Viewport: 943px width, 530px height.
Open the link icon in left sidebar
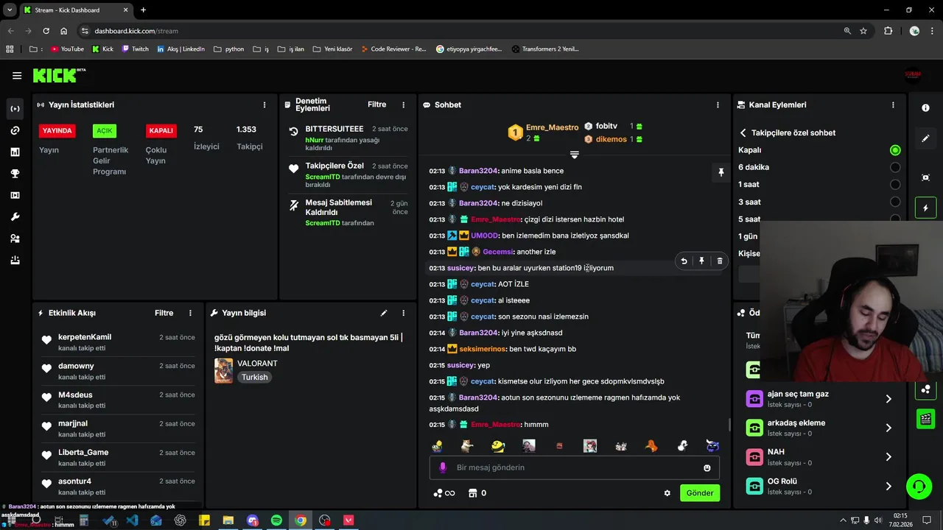pyautogui.click(x=15, y=130)
